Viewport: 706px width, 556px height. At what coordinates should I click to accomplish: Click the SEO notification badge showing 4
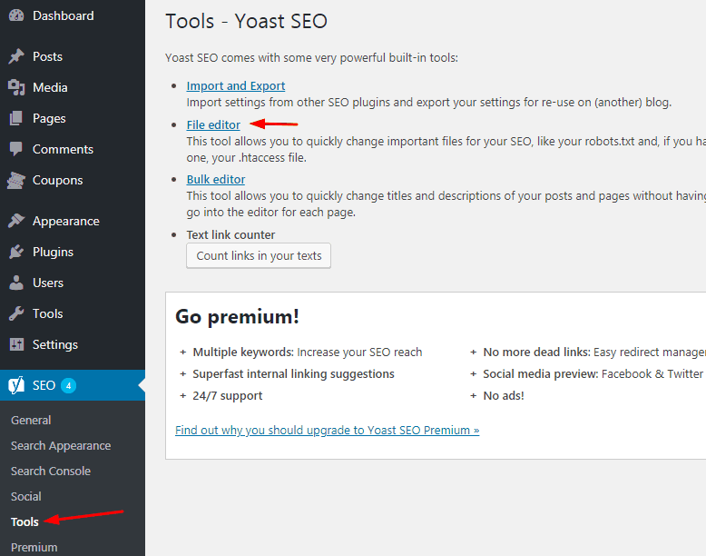point(68,385)
